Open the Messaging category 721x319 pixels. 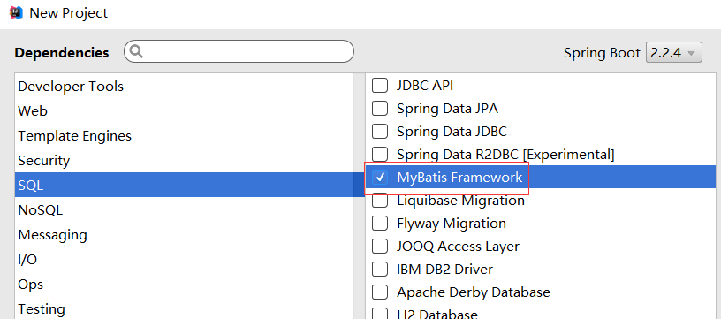click(184, 235)
